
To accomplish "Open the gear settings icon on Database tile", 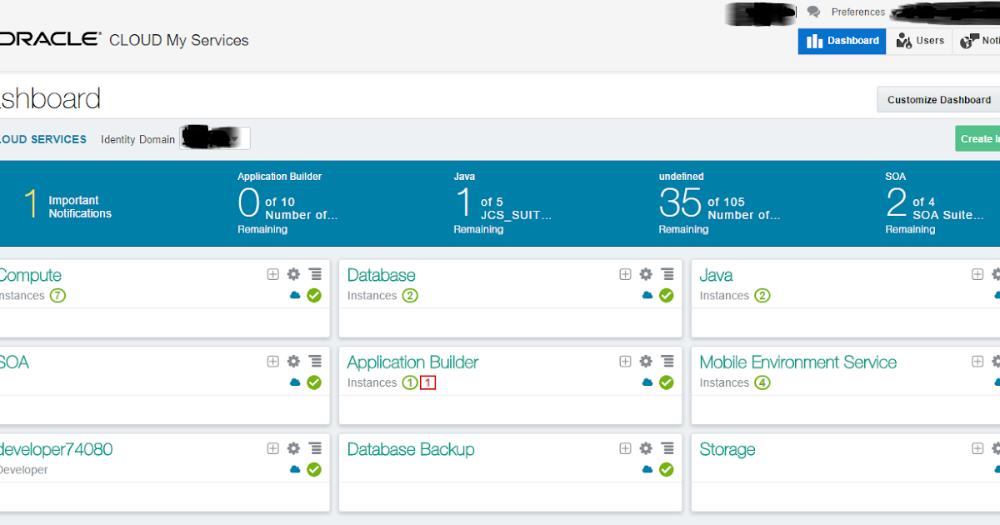I will [645, 273].
